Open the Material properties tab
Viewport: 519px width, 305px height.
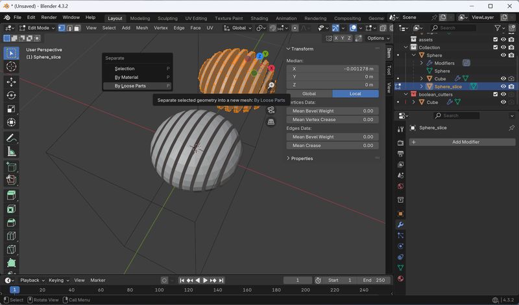pos(400,278)
